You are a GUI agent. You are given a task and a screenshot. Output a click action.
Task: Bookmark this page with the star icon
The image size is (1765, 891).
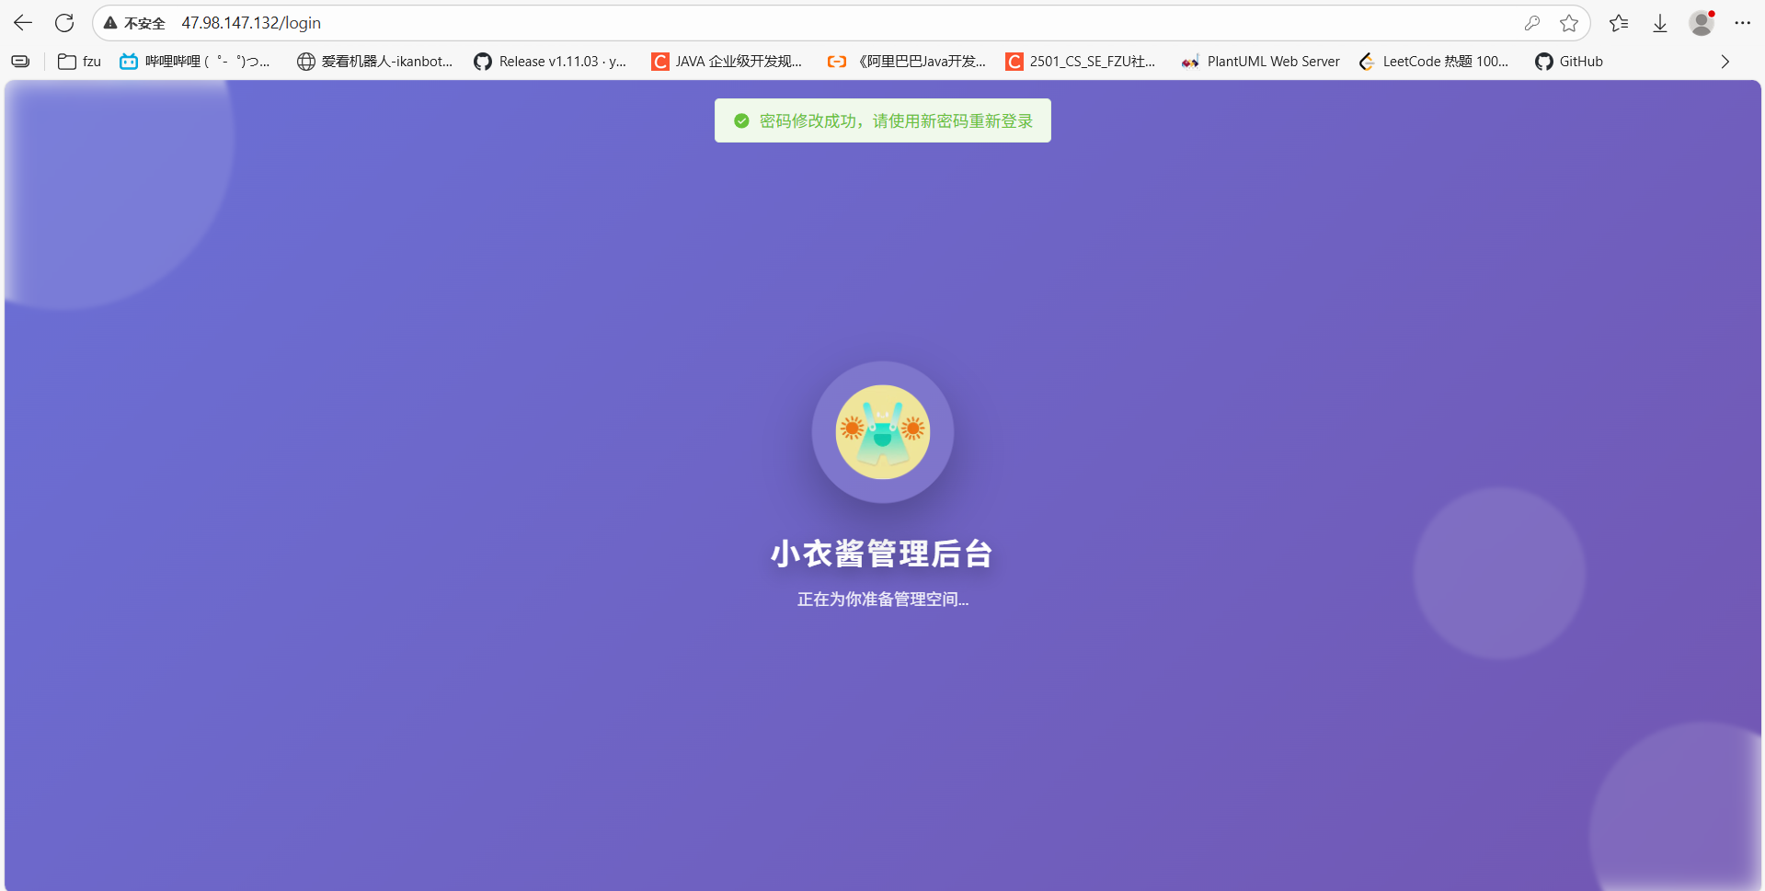1569,23
